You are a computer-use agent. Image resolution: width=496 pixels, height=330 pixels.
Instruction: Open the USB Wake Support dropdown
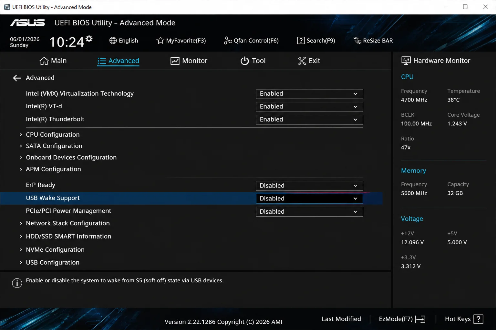[309, 199]
